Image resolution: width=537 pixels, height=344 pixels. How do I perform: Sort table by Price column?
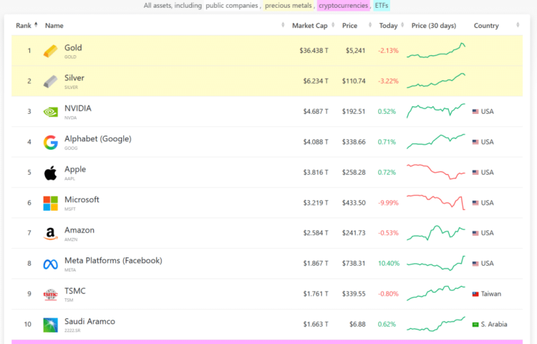(x=349, y=26)
